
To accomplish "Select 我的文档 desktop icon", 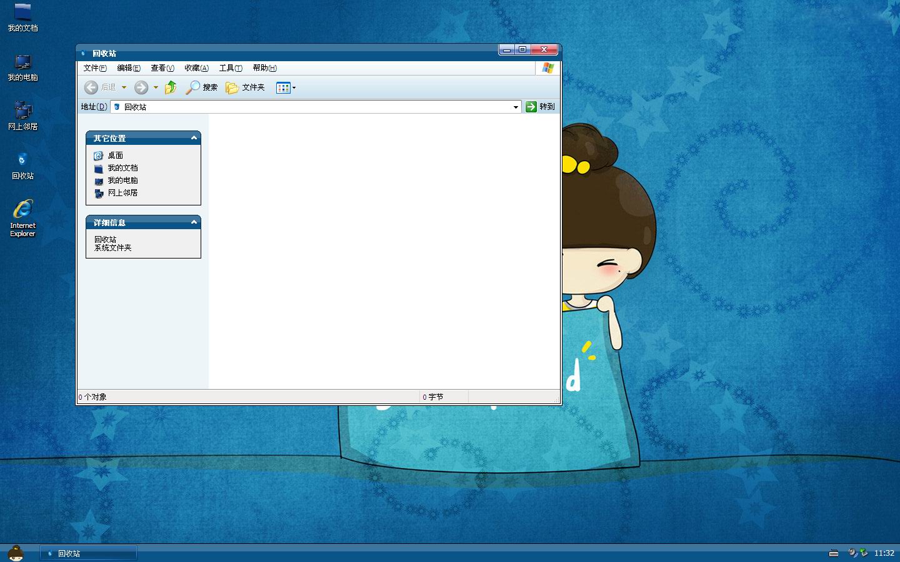I will click(x=22, y=17).
